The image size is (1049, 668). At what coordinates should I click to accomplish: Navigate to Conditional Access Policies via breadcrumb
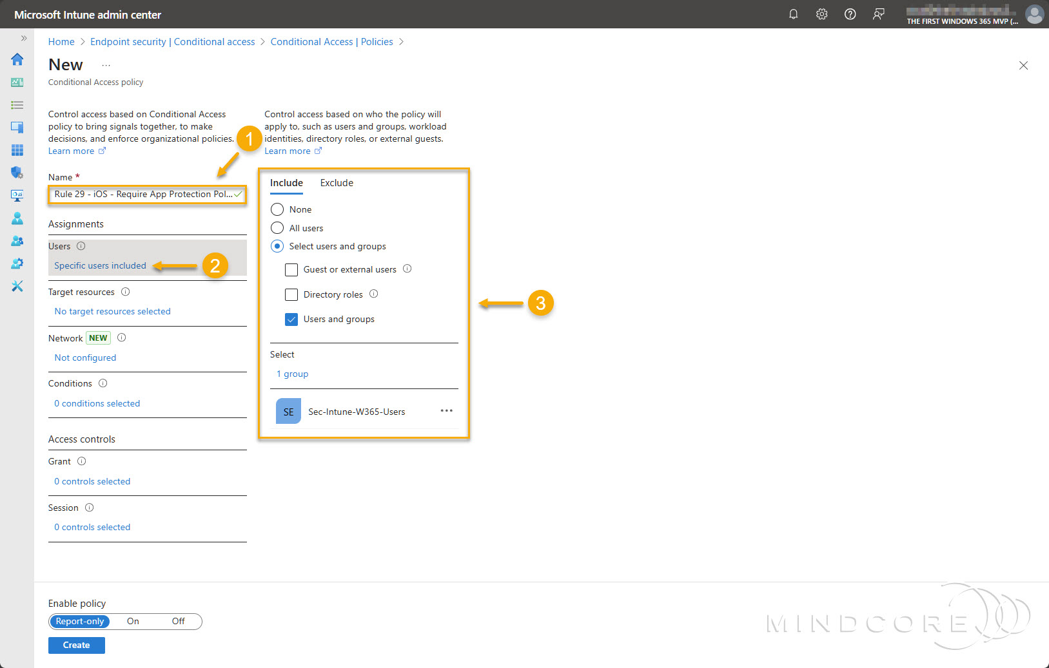pyautogui.click(x=333, y=41)
